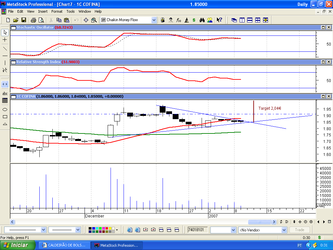Open the Format menu
333x250 pixels.
click(57, 11)
